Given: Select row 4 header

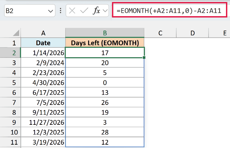Looking at the screenshot, I should pyautogui.click(x=10, y=73).
